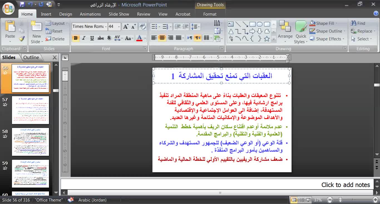Open the Shape Outline dropdown
The width and height of the screenshot is (380, 204).
click(327, 31)
